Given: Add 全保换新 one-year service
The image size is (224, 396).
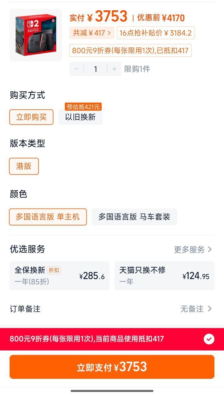Looking at the screenshot, I should [59, 276].
